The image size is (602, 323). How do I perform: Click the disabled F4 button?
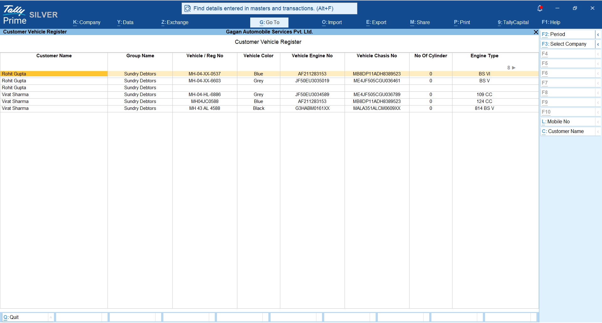tap(568, 54)
